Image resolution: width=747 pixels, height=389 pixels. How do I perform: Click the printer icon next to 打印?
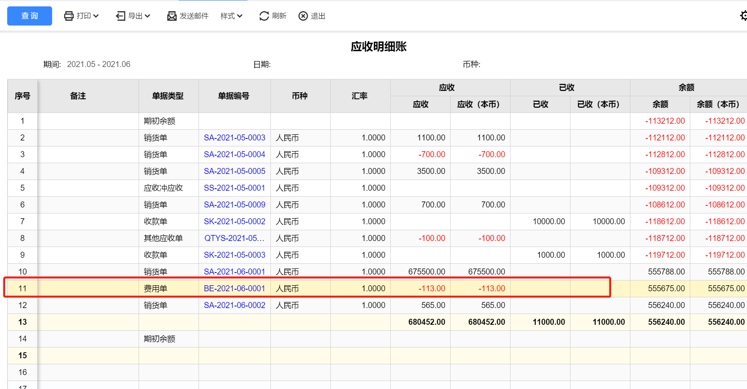(69, 16)
